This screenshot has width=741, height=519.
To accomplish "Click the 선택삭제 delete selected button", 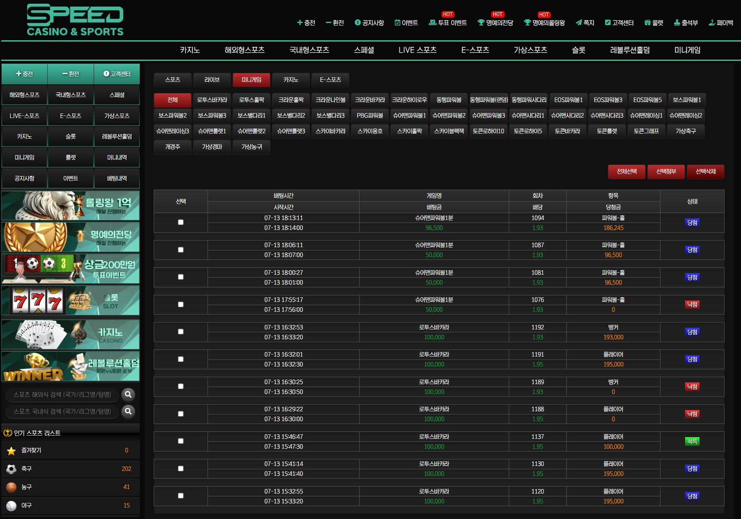I will pos(706,171).
